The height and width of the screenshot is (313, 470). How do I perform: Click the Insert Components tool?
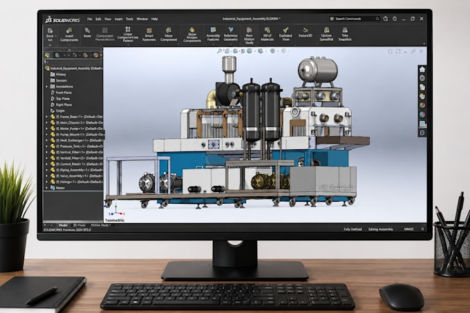coord(69,35)
